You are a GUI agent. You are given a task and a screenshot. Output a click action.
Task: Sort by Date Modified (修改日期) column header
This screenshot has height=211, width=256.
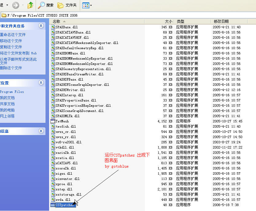pos(229,22)
